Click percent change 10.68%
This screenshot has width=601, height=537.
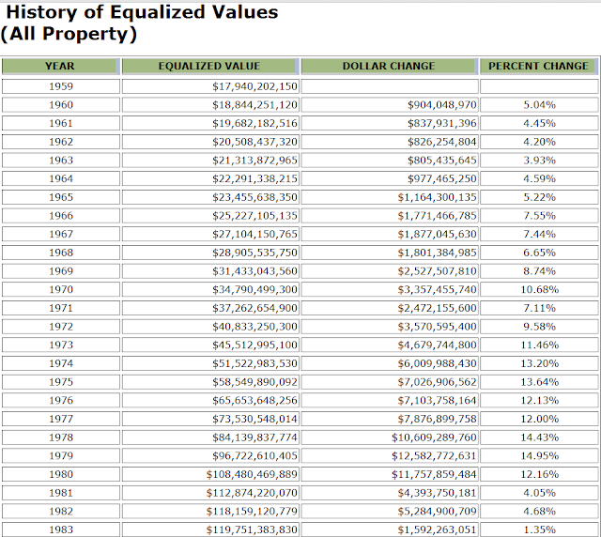point(539,289)
